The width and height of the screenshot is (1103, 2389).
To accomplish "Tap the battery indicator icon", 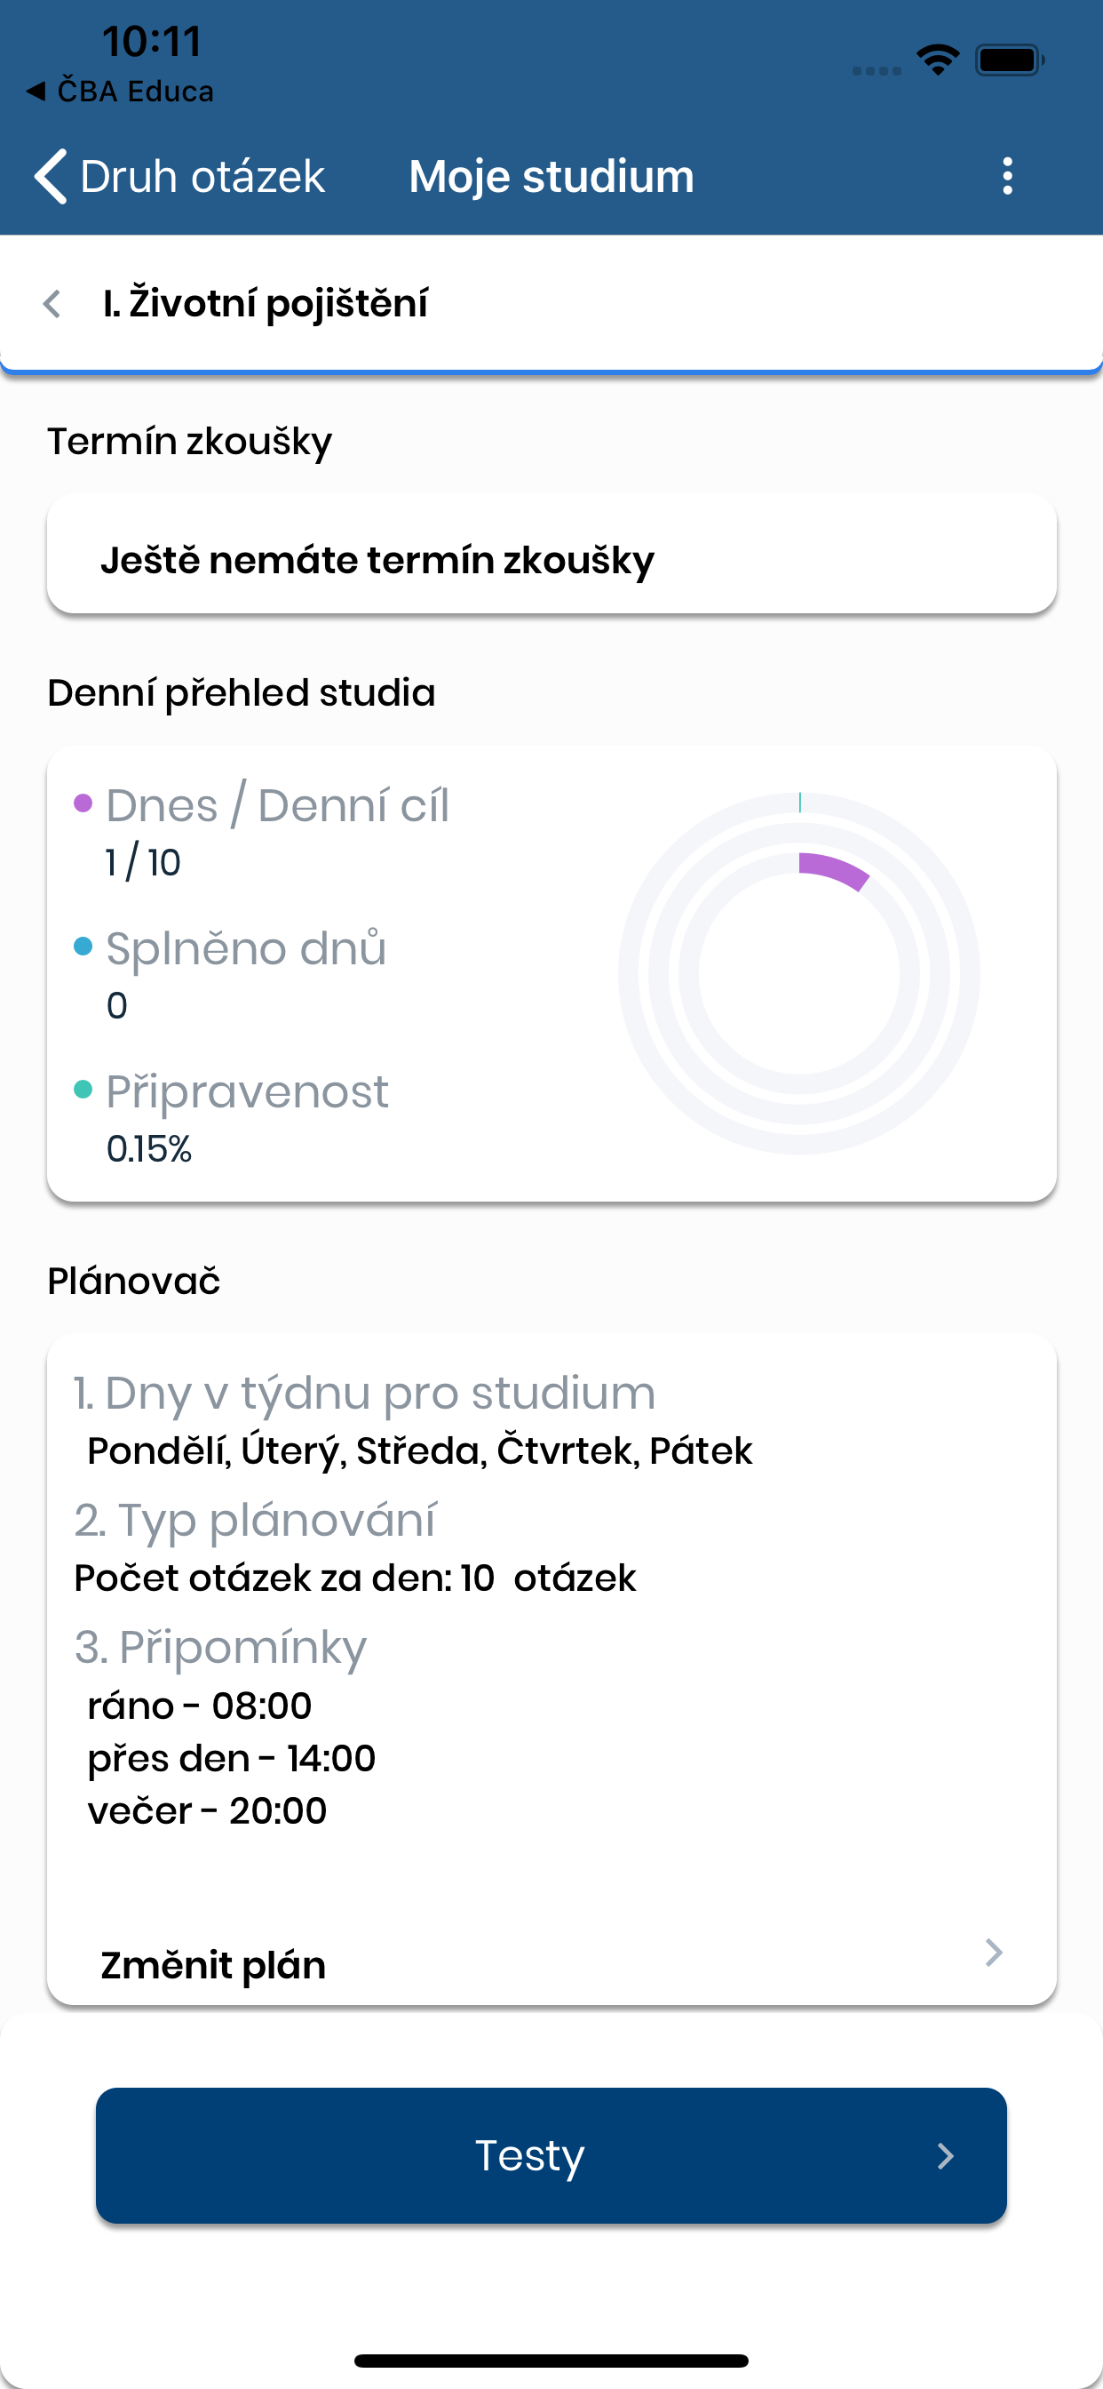I will point(1011,60).
